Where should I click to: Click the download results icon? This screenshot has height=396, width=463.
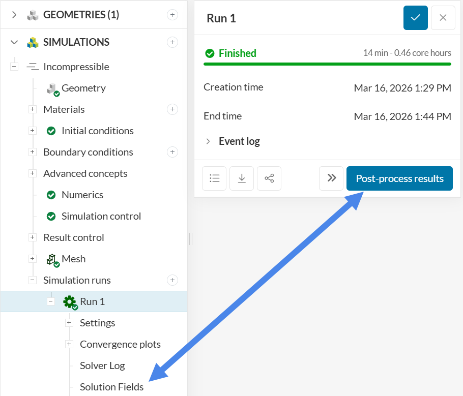242,178
